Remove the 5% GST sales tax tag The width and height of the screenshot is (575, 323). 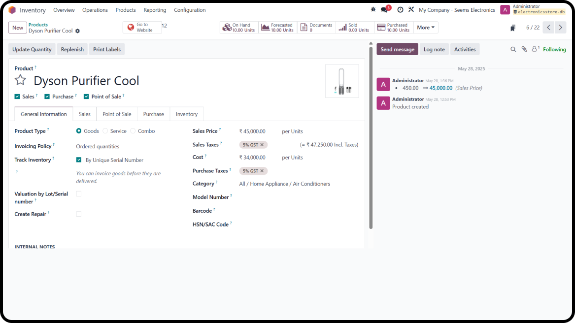pyautogui.click(x=262, y=145)
